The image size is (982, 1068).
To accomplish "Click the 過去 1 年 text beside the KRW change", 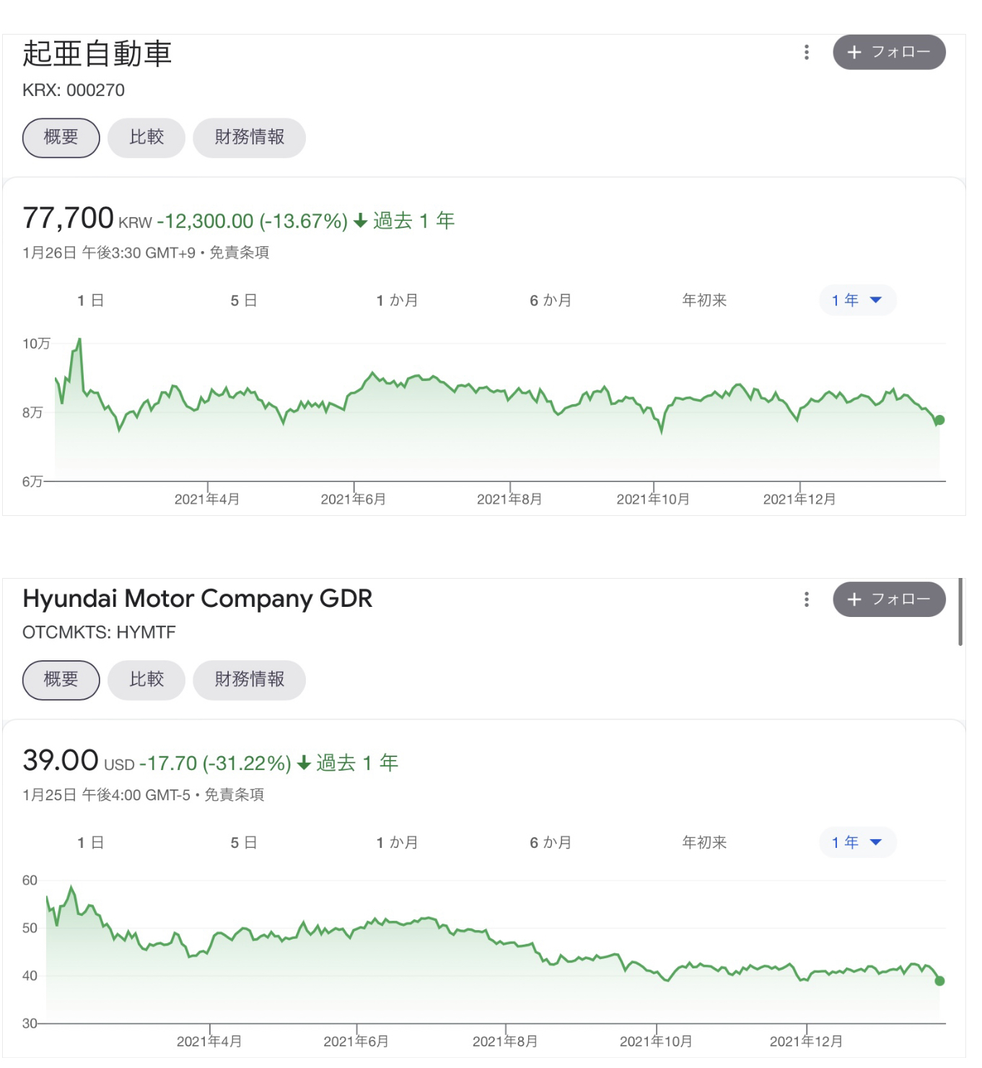I will click(414, 221).
